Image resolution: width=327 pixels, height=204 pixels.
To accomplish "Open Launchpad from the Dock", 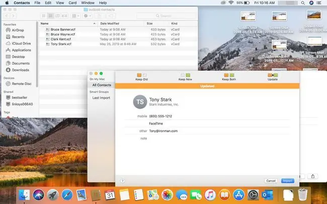I will (x=53, y=195).
